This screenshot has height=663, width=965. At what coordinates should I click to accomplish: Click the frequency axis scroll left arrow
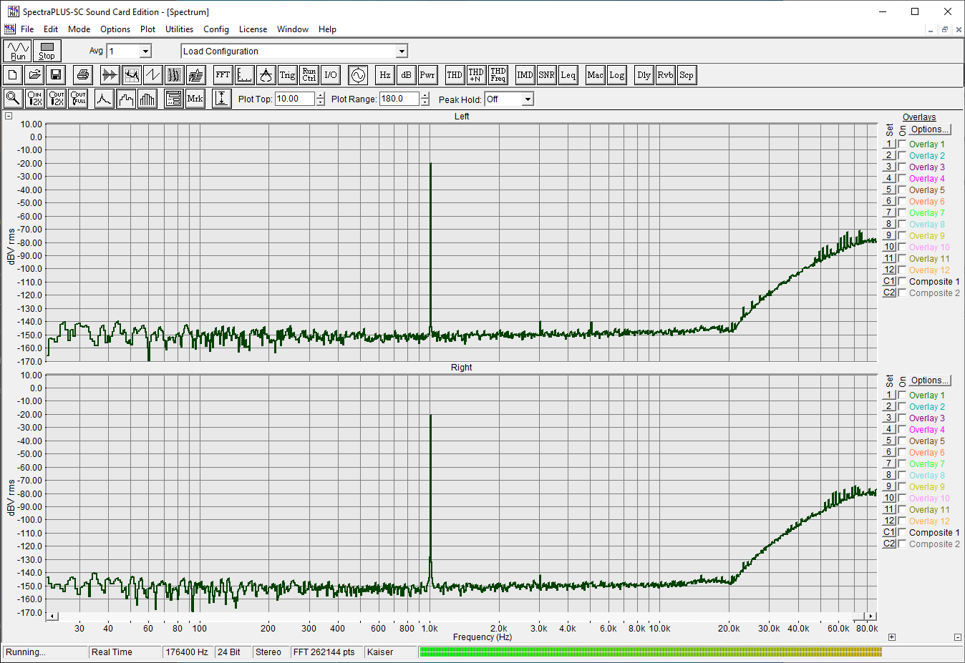(52, 616)
